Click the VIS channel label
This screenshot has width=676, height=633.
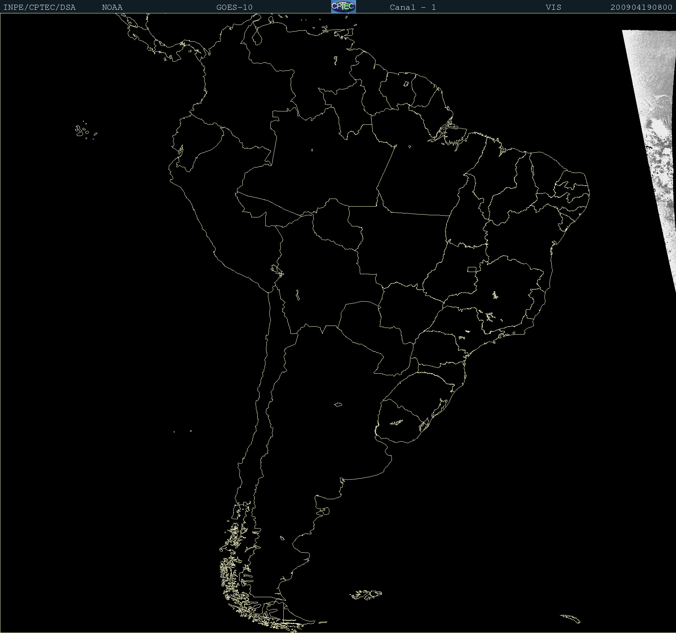(x=553, y=7)
